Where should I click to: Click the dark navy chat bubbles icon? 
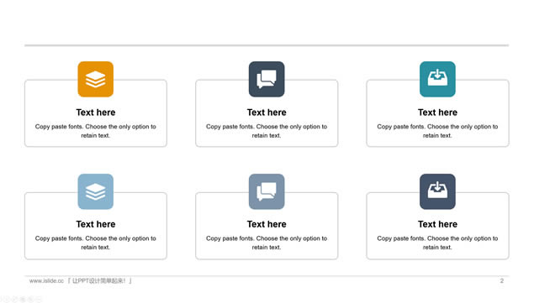[267, 79]
